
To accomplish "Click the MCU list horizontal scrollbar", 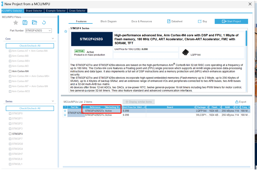I will pyautogui.click(x=156, y=167).
